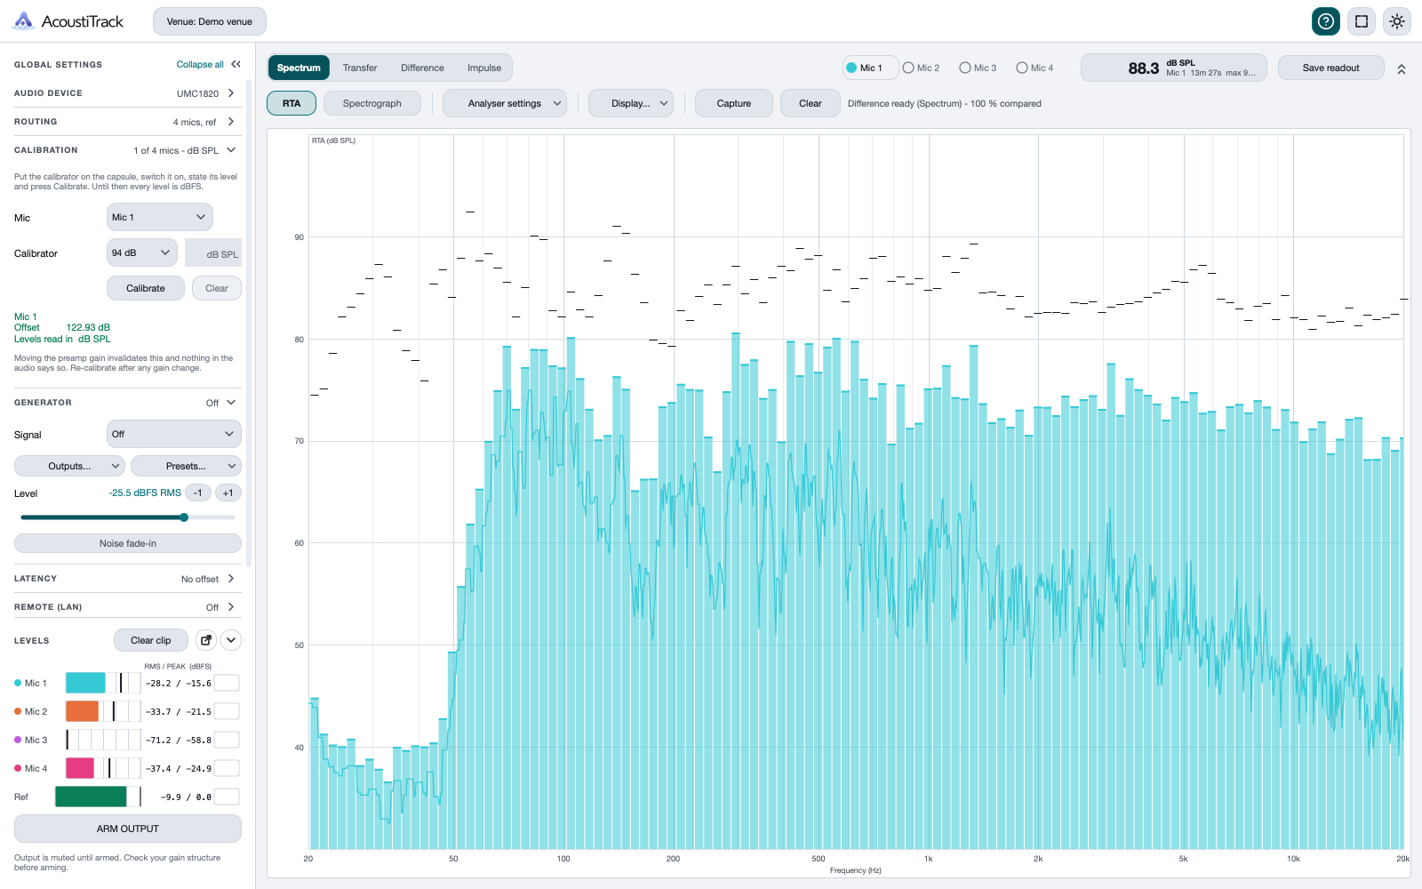
Task: Expand the Audio Device section
Action: click(128, 93)
